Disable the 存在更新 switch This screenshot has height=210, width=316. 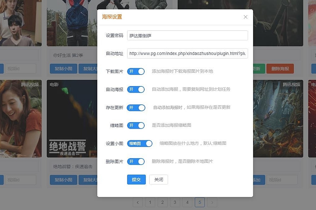136,108
